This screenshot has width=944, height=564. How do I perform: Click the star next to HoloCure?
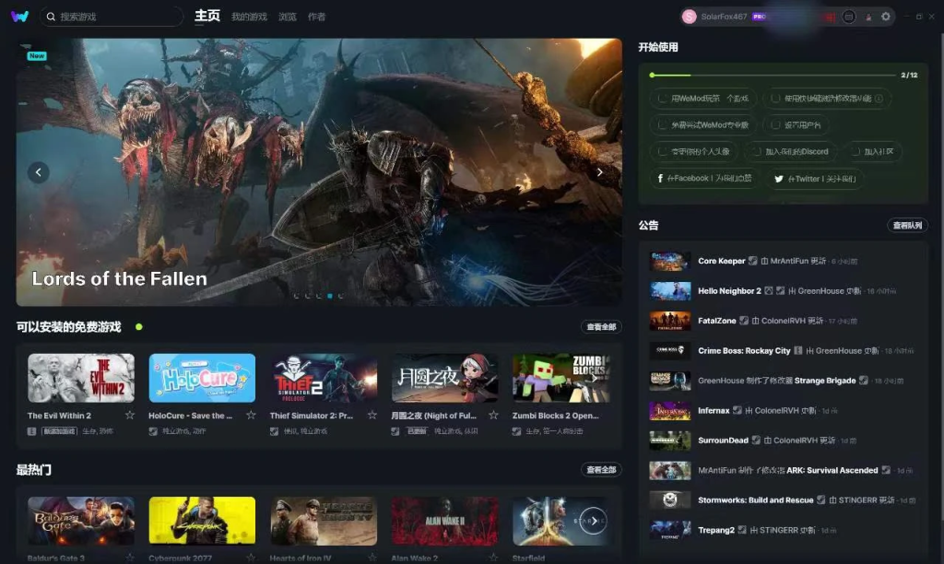coord(251,416)
